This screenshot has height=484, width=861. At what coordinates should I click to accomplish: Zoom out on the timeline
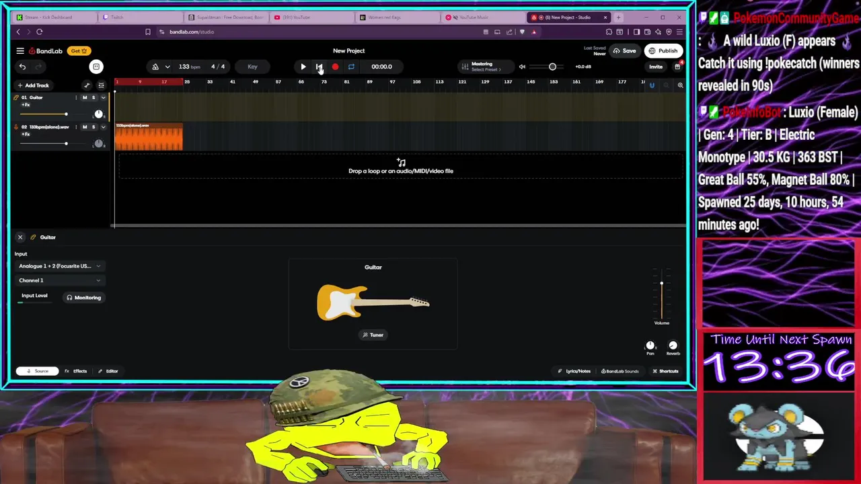tap(666, 85)
